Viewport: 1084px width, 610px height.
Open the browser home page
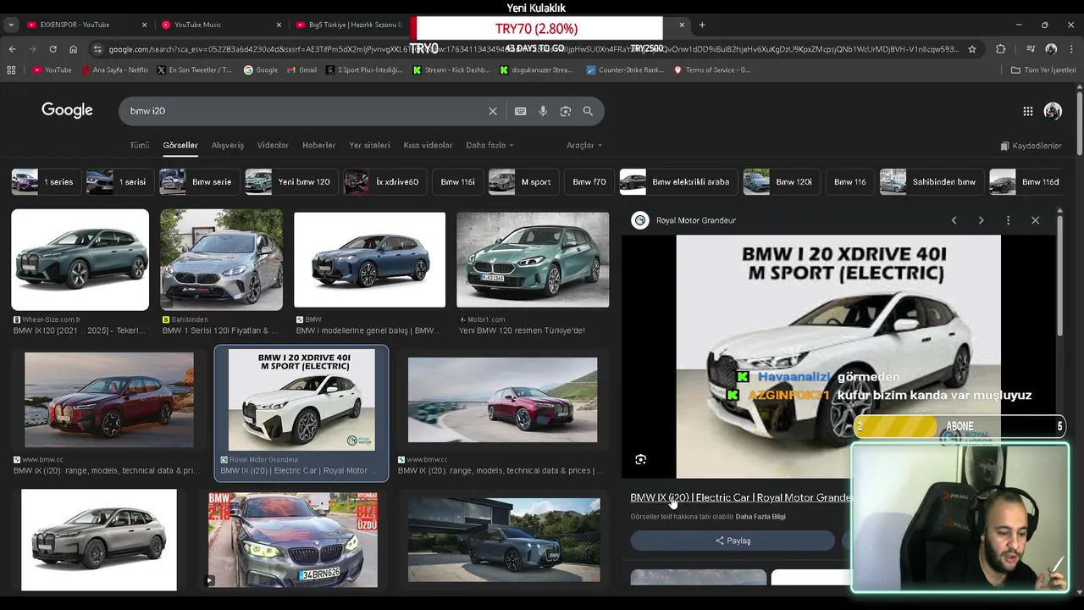(73, 49)
